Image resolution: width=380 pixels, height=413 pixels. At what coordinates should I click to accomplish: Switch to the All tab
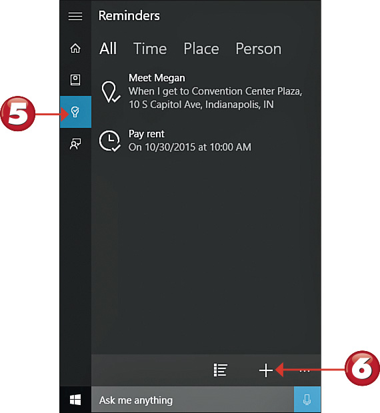click(x=108, y=49)
